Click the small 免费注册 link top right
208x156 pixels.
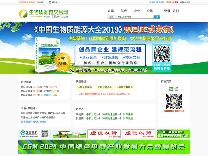160,2
